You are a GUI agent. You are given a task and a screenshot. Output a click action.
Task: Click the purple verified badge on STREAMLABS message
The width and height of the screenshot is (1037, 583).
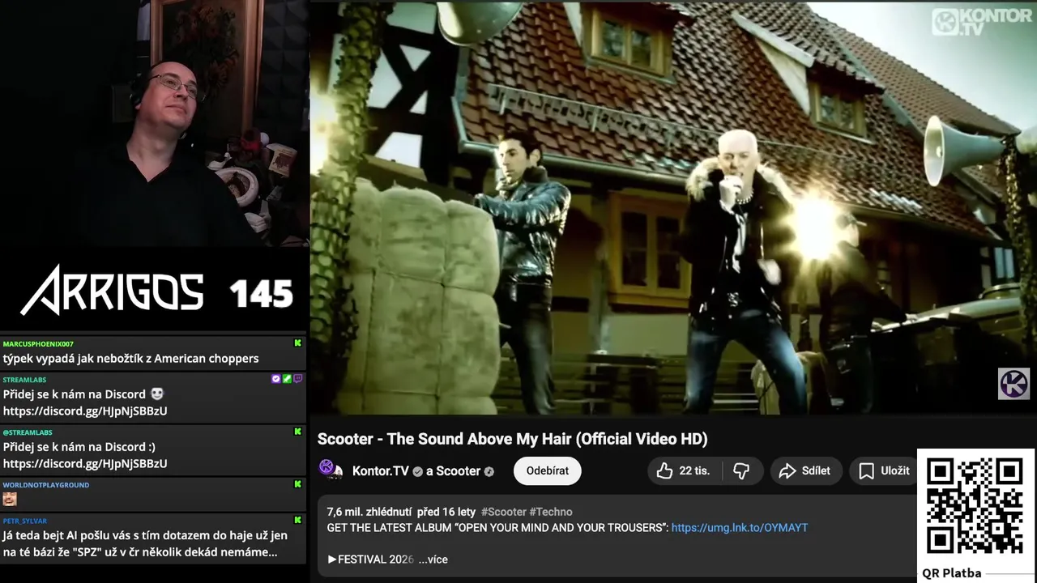(x=276, y=379)
